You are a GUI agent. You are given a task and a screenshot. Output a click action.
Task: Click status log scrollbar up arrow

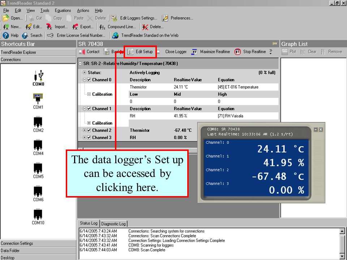pos(342,231)
